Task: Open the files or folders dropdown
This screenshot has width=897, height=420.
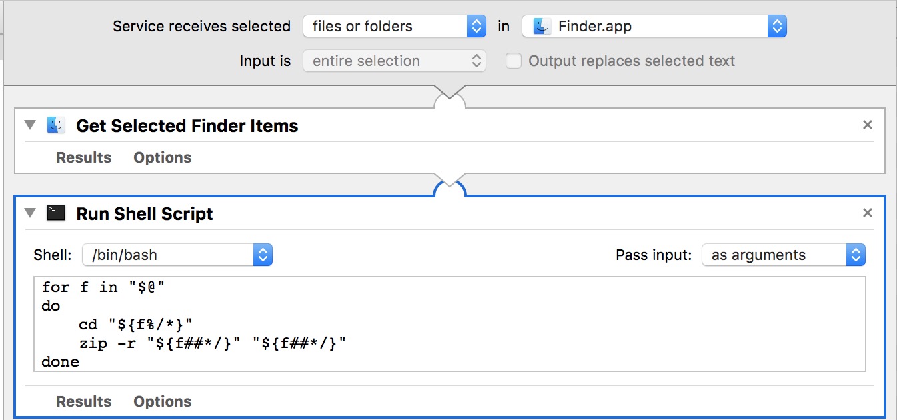Action: click(395, 27)
